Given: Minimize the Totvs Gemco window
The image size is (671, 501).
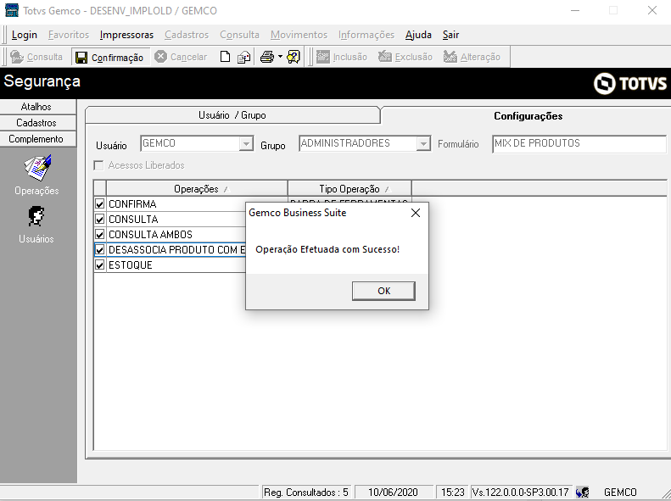Looking at the screenshot, I should pos(575,10).
